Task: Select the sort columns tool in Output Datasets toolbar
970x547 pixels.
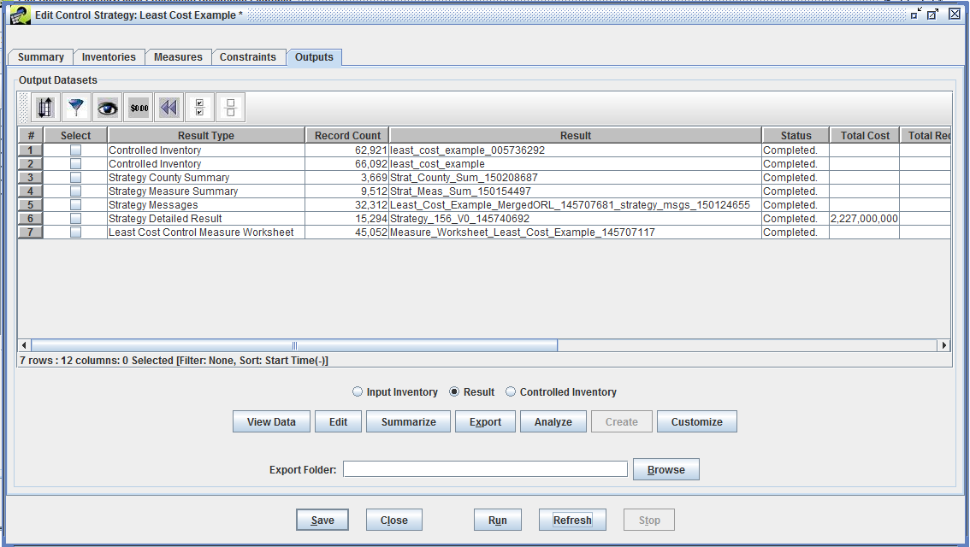Action: (x=44, y=107)
